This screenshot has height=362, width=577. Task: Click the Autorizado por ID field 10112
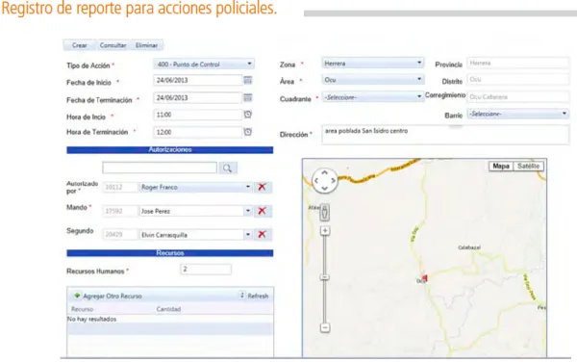tap(119, 187)
